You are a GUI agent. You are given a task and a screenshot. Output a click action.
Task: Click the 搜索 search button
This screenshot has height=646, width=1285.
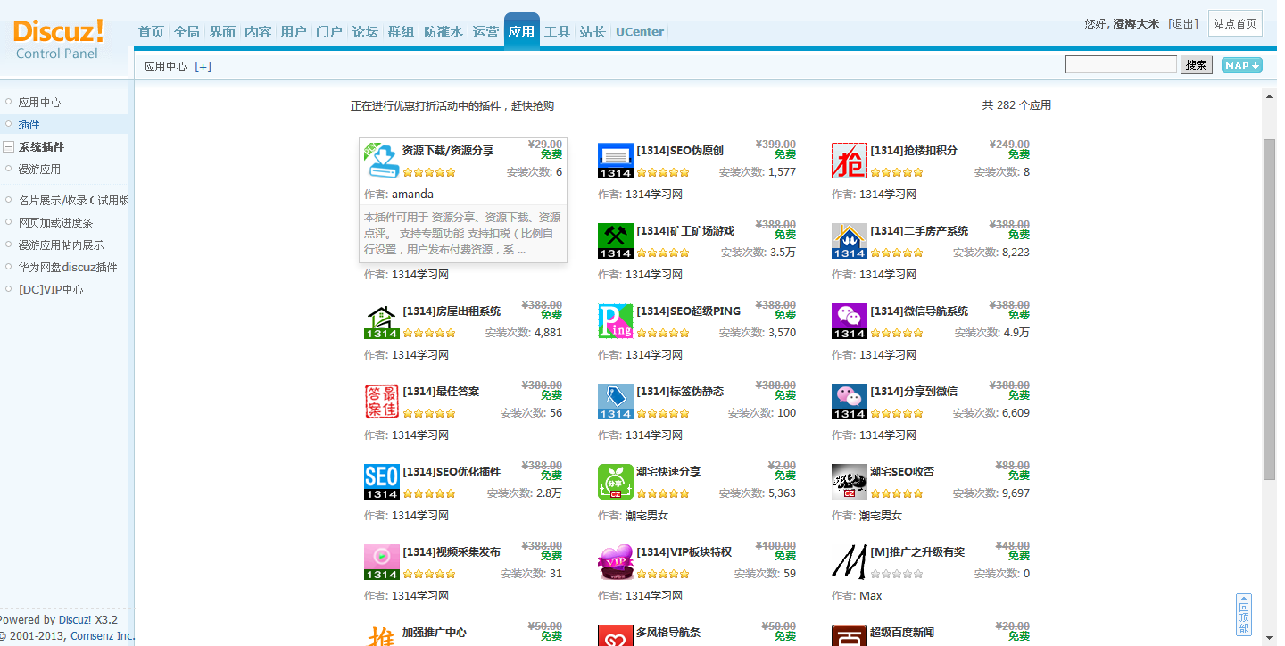coord(1196,64)
